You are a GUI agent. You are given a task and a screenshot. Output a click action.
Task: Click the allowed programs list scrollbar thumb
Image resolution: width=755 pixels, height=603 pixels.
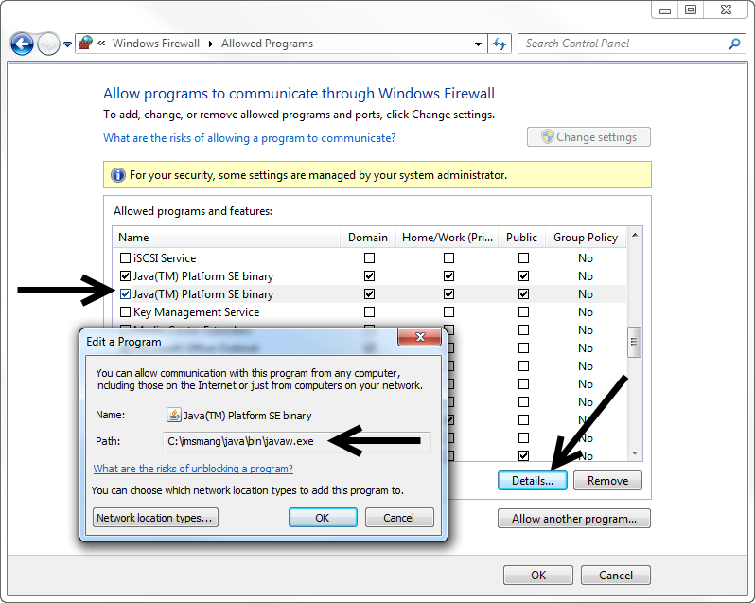pyautogui.click(x=635, y=341)
